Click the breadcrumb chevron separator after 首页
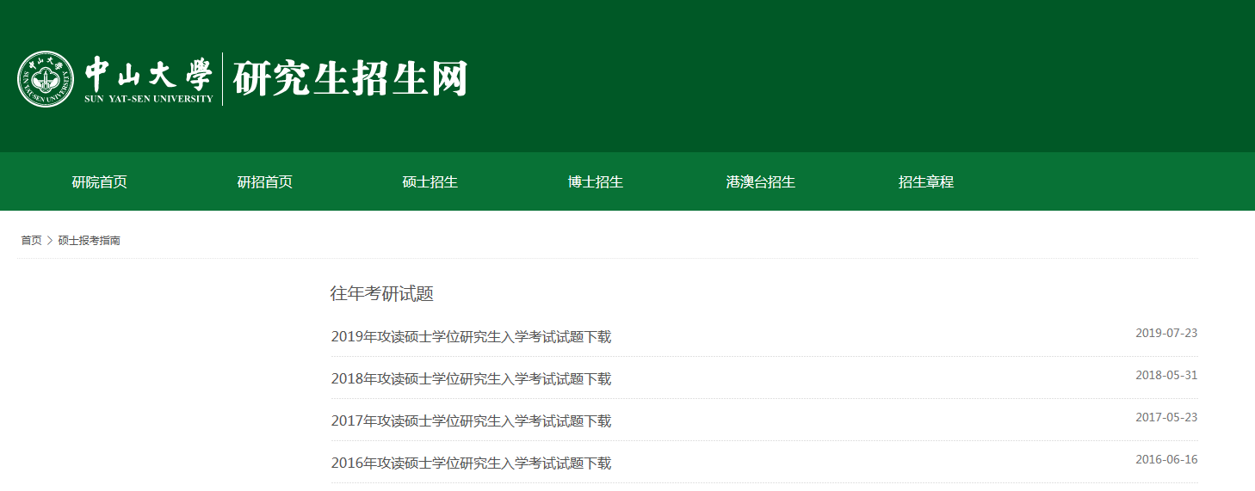This screenshot has width=1255, height=491. coord(50,241)
